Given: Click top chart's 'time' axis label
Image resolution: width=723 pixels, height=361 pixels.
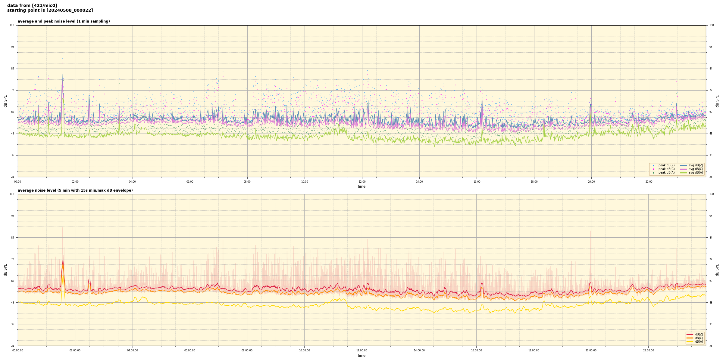Looking at the screenshot, I should (361, 187).
